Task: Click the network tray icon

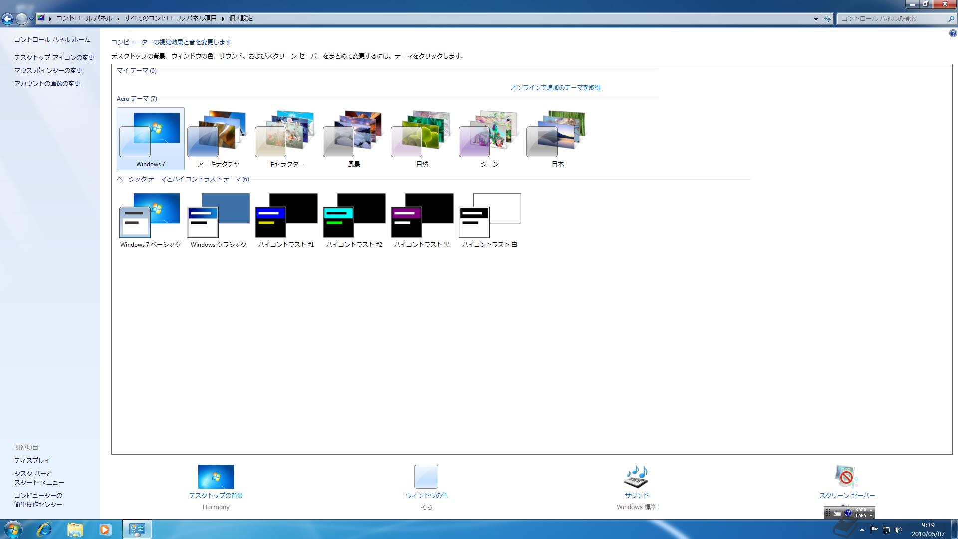Action: (x=886, y=530)
